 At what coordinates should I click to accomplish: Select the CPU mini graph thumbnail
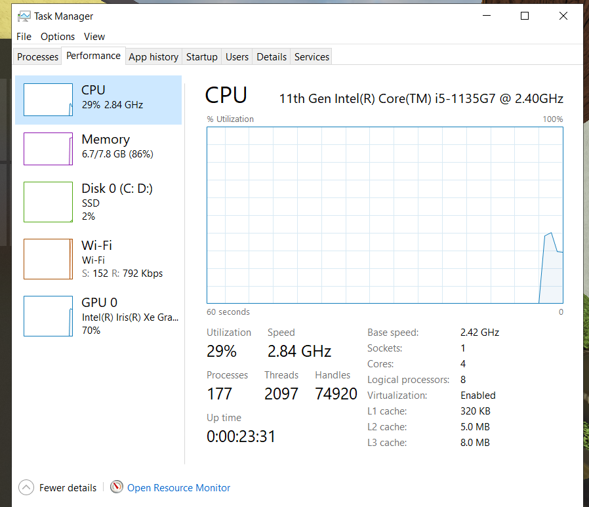coord(48,100)
